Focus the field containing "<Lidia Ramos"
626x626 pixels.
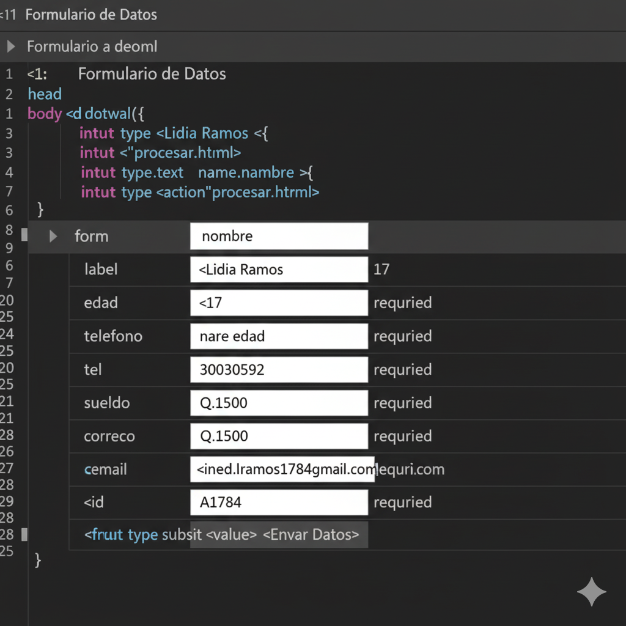click(279, 270)
